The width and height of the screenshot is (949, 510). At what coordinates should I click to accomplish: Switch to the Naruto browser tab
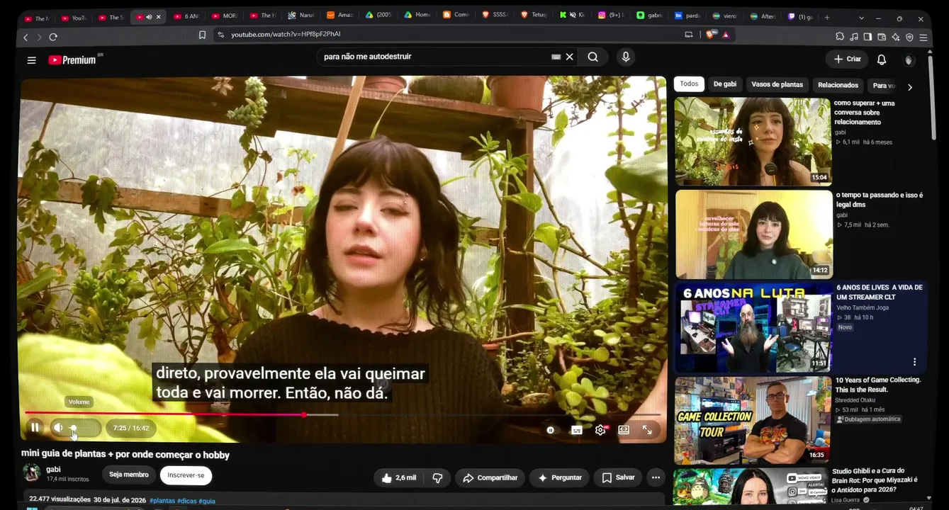pyautogui.click(x=301, y=16)
